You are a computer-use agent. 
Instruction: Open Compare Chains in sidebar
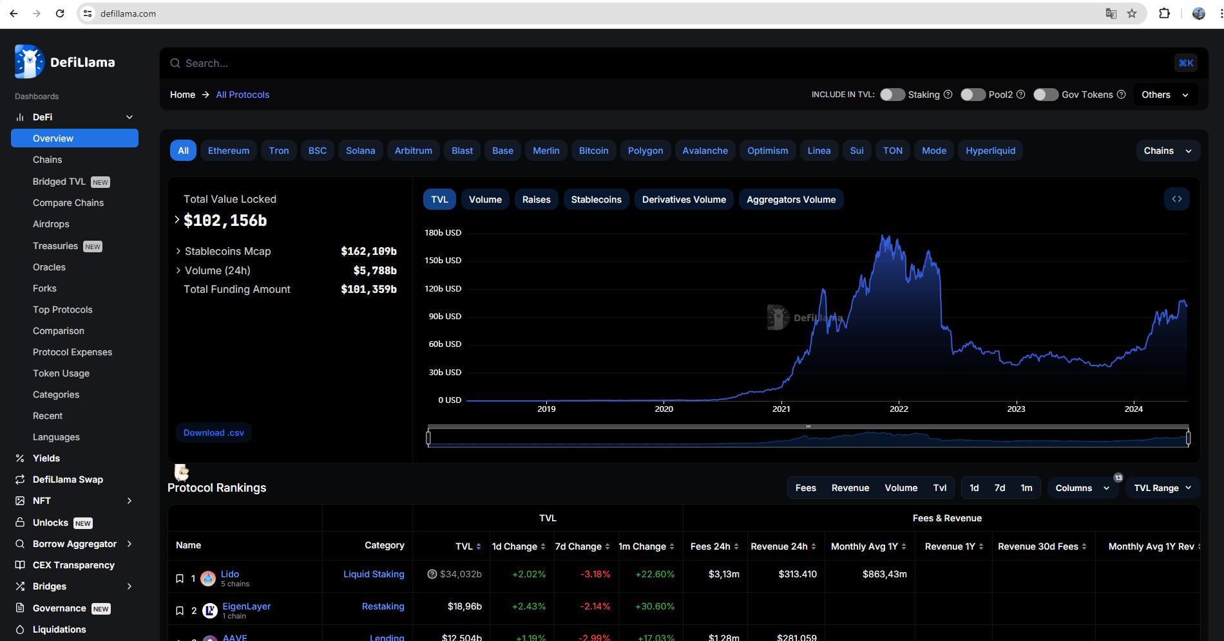click(x=68, y=203)
